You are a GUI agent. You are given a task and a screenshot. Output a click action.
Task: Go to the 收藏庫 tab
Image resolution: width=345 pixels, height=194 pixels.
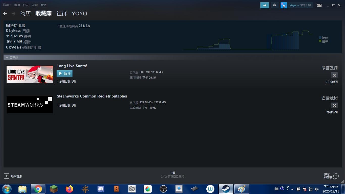(x=43, y=13)
